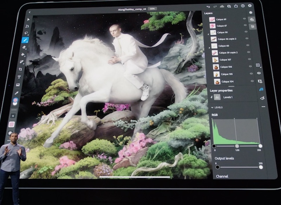The image size is (281, 205).
Task: Hide the Calque 104 layer
Action: click(252, 81)
